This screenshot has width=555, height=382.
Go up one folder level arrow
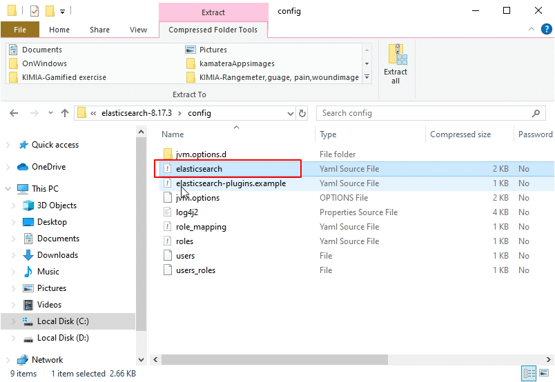coord(65,113)
